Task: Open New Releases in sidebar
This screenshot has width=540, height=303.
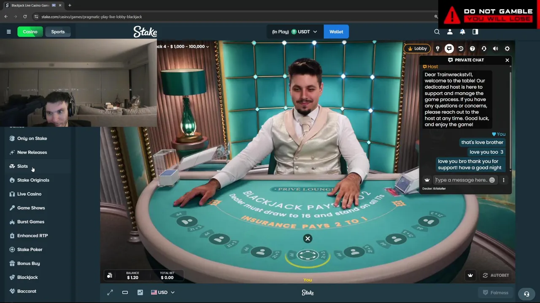Action: coord(32,152)
